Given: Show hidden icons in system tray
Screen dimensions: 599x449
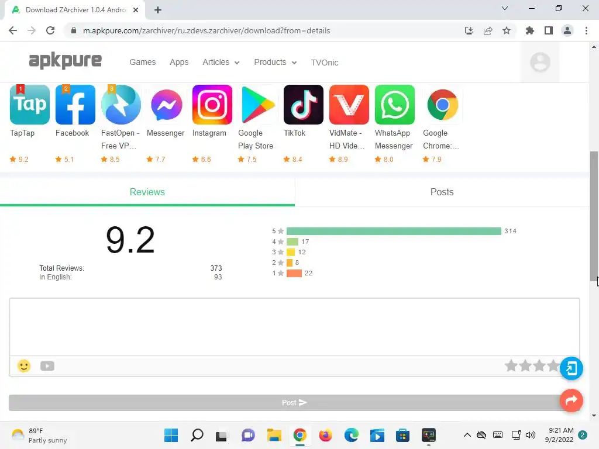Looking at the screenshot, I should (467, 435).
